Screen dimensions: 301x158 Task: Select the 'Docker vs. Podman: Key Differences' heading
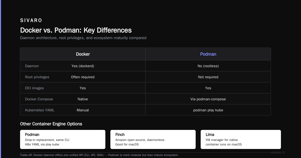(x=76, y=30)
